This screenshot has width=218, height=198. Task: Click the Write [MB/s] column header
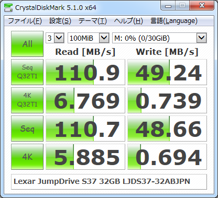coord(167,52)
